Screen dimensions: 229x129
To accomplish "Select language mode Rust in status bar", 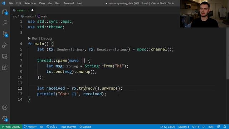I will click(x=211, y=126).
